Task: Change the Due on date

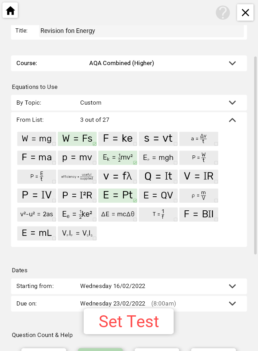Action: 232,304
